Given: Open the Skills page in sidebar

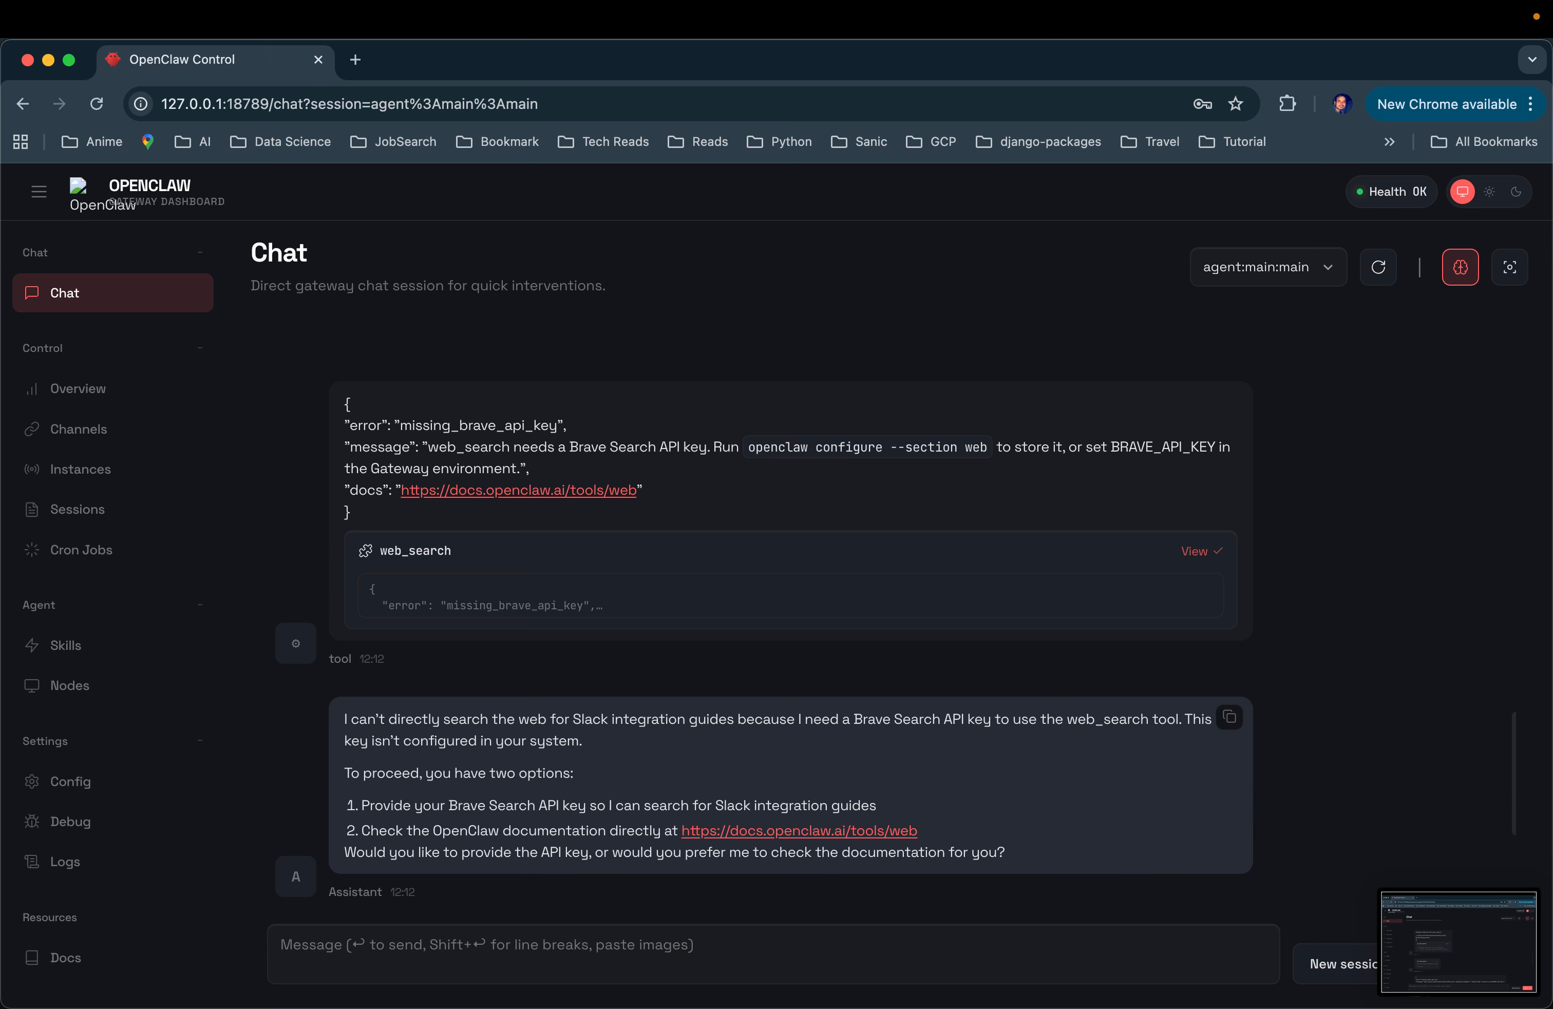Looking at the screenshot, I should click(65, 645).
